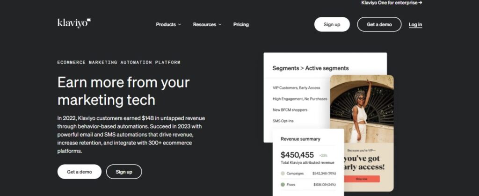Click the Shop now button
This screenshot has height=196, width=479.
[362, 179]
